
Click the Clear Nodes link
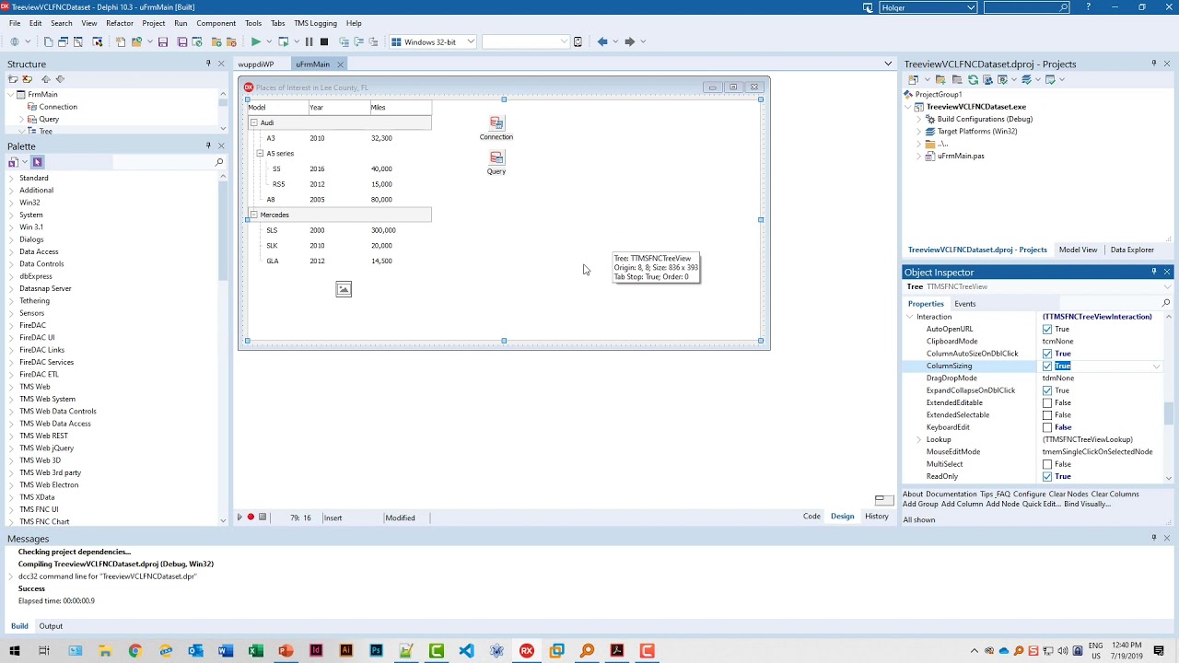1068,494
